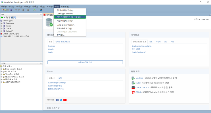Click the Facebook icon beside Follow Us

57,100
